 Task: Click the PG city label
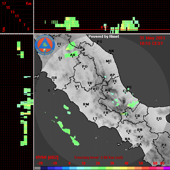(85, 66)
